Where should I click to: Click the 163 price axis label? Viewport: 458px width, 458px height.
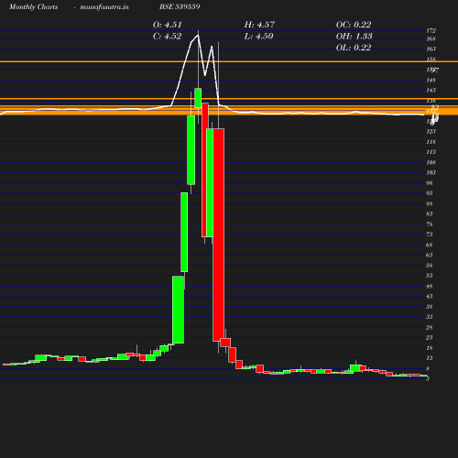[431, 49]
